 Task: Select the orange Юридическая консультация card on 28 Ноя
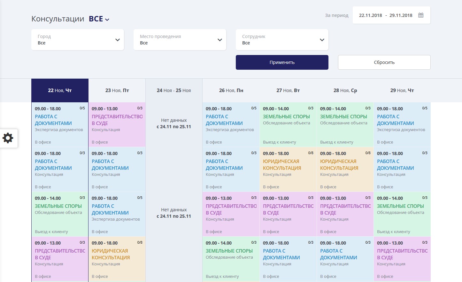(x=345, y=169)
